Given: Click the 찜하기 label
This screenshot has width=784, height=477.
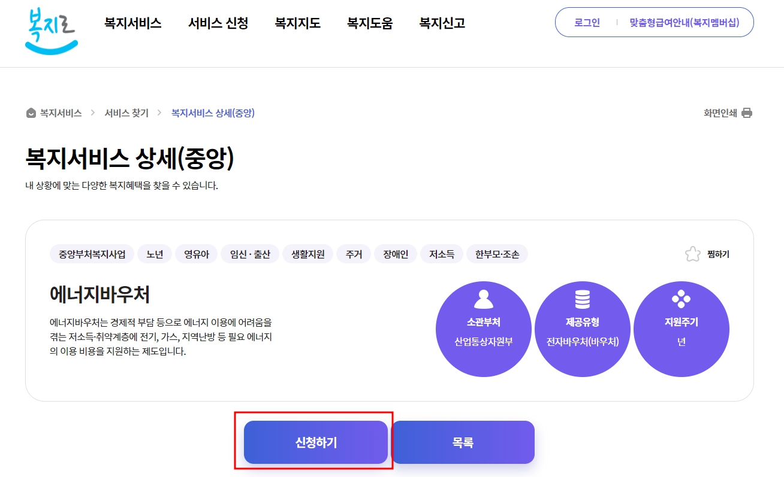Looking at the screenshot, I should click(718, 254).
